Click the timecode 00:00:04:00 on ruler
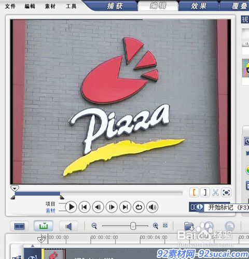 (154, 237)
